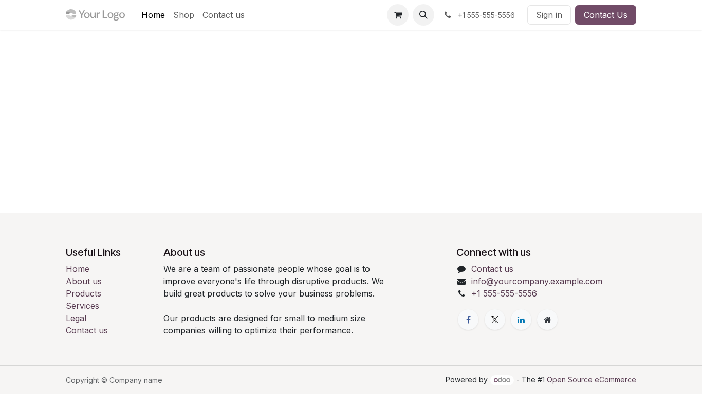The height and width of the screenshot is (394, 702).
Task: Click the home icon in footer socials
Action: 547,320
